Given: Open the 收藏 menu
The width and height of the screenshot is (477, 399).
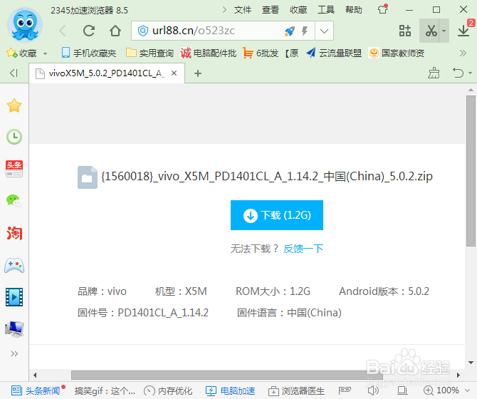Looking at the screenshot, I should point(298,10).
